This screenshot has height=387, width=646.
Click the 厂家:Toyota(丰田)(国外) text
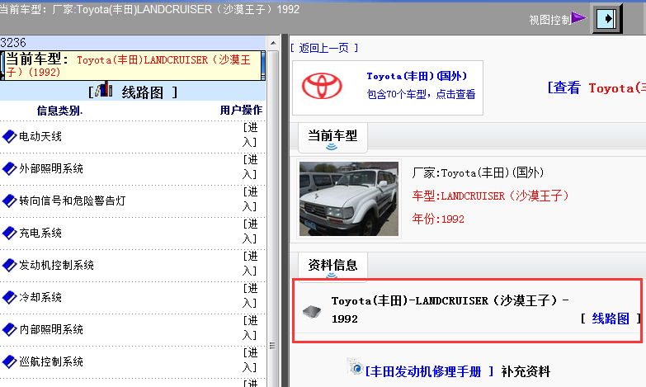click(x=478, y=172)
